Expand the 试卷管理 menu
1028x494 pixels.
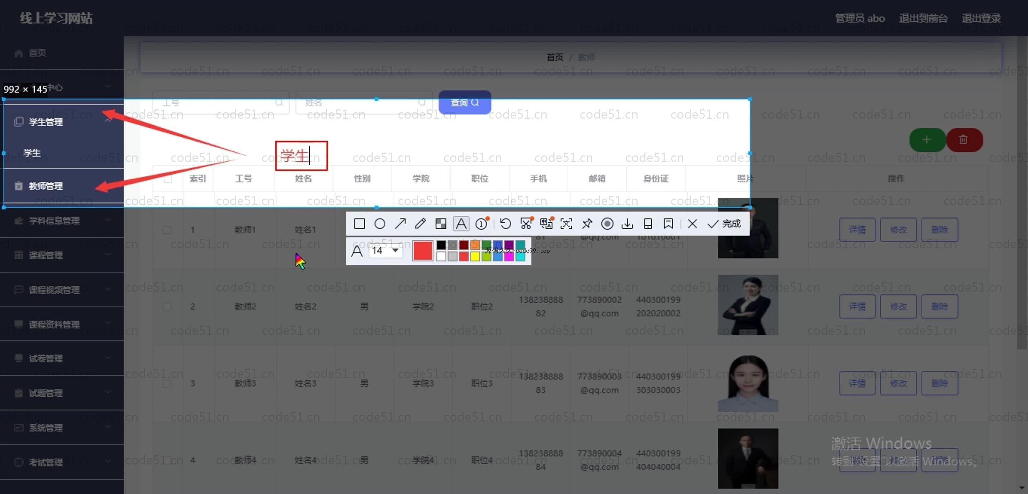62,359
